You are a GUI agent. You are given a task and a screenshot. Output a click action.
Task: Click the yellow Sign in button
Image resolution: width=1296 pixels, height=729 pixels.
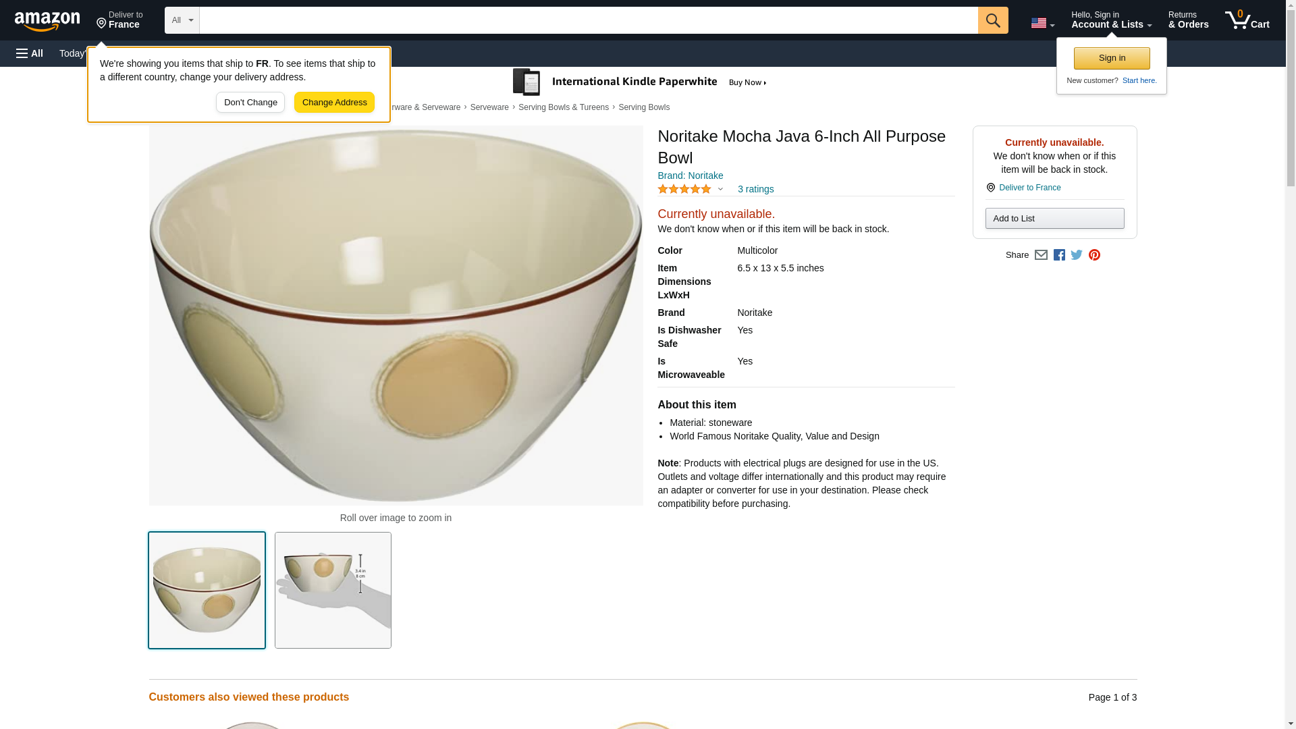click(x=1112, y=58)
